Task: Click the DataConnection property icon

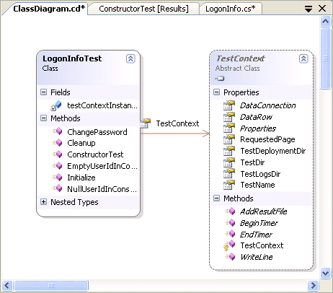Action: [229, 105]
